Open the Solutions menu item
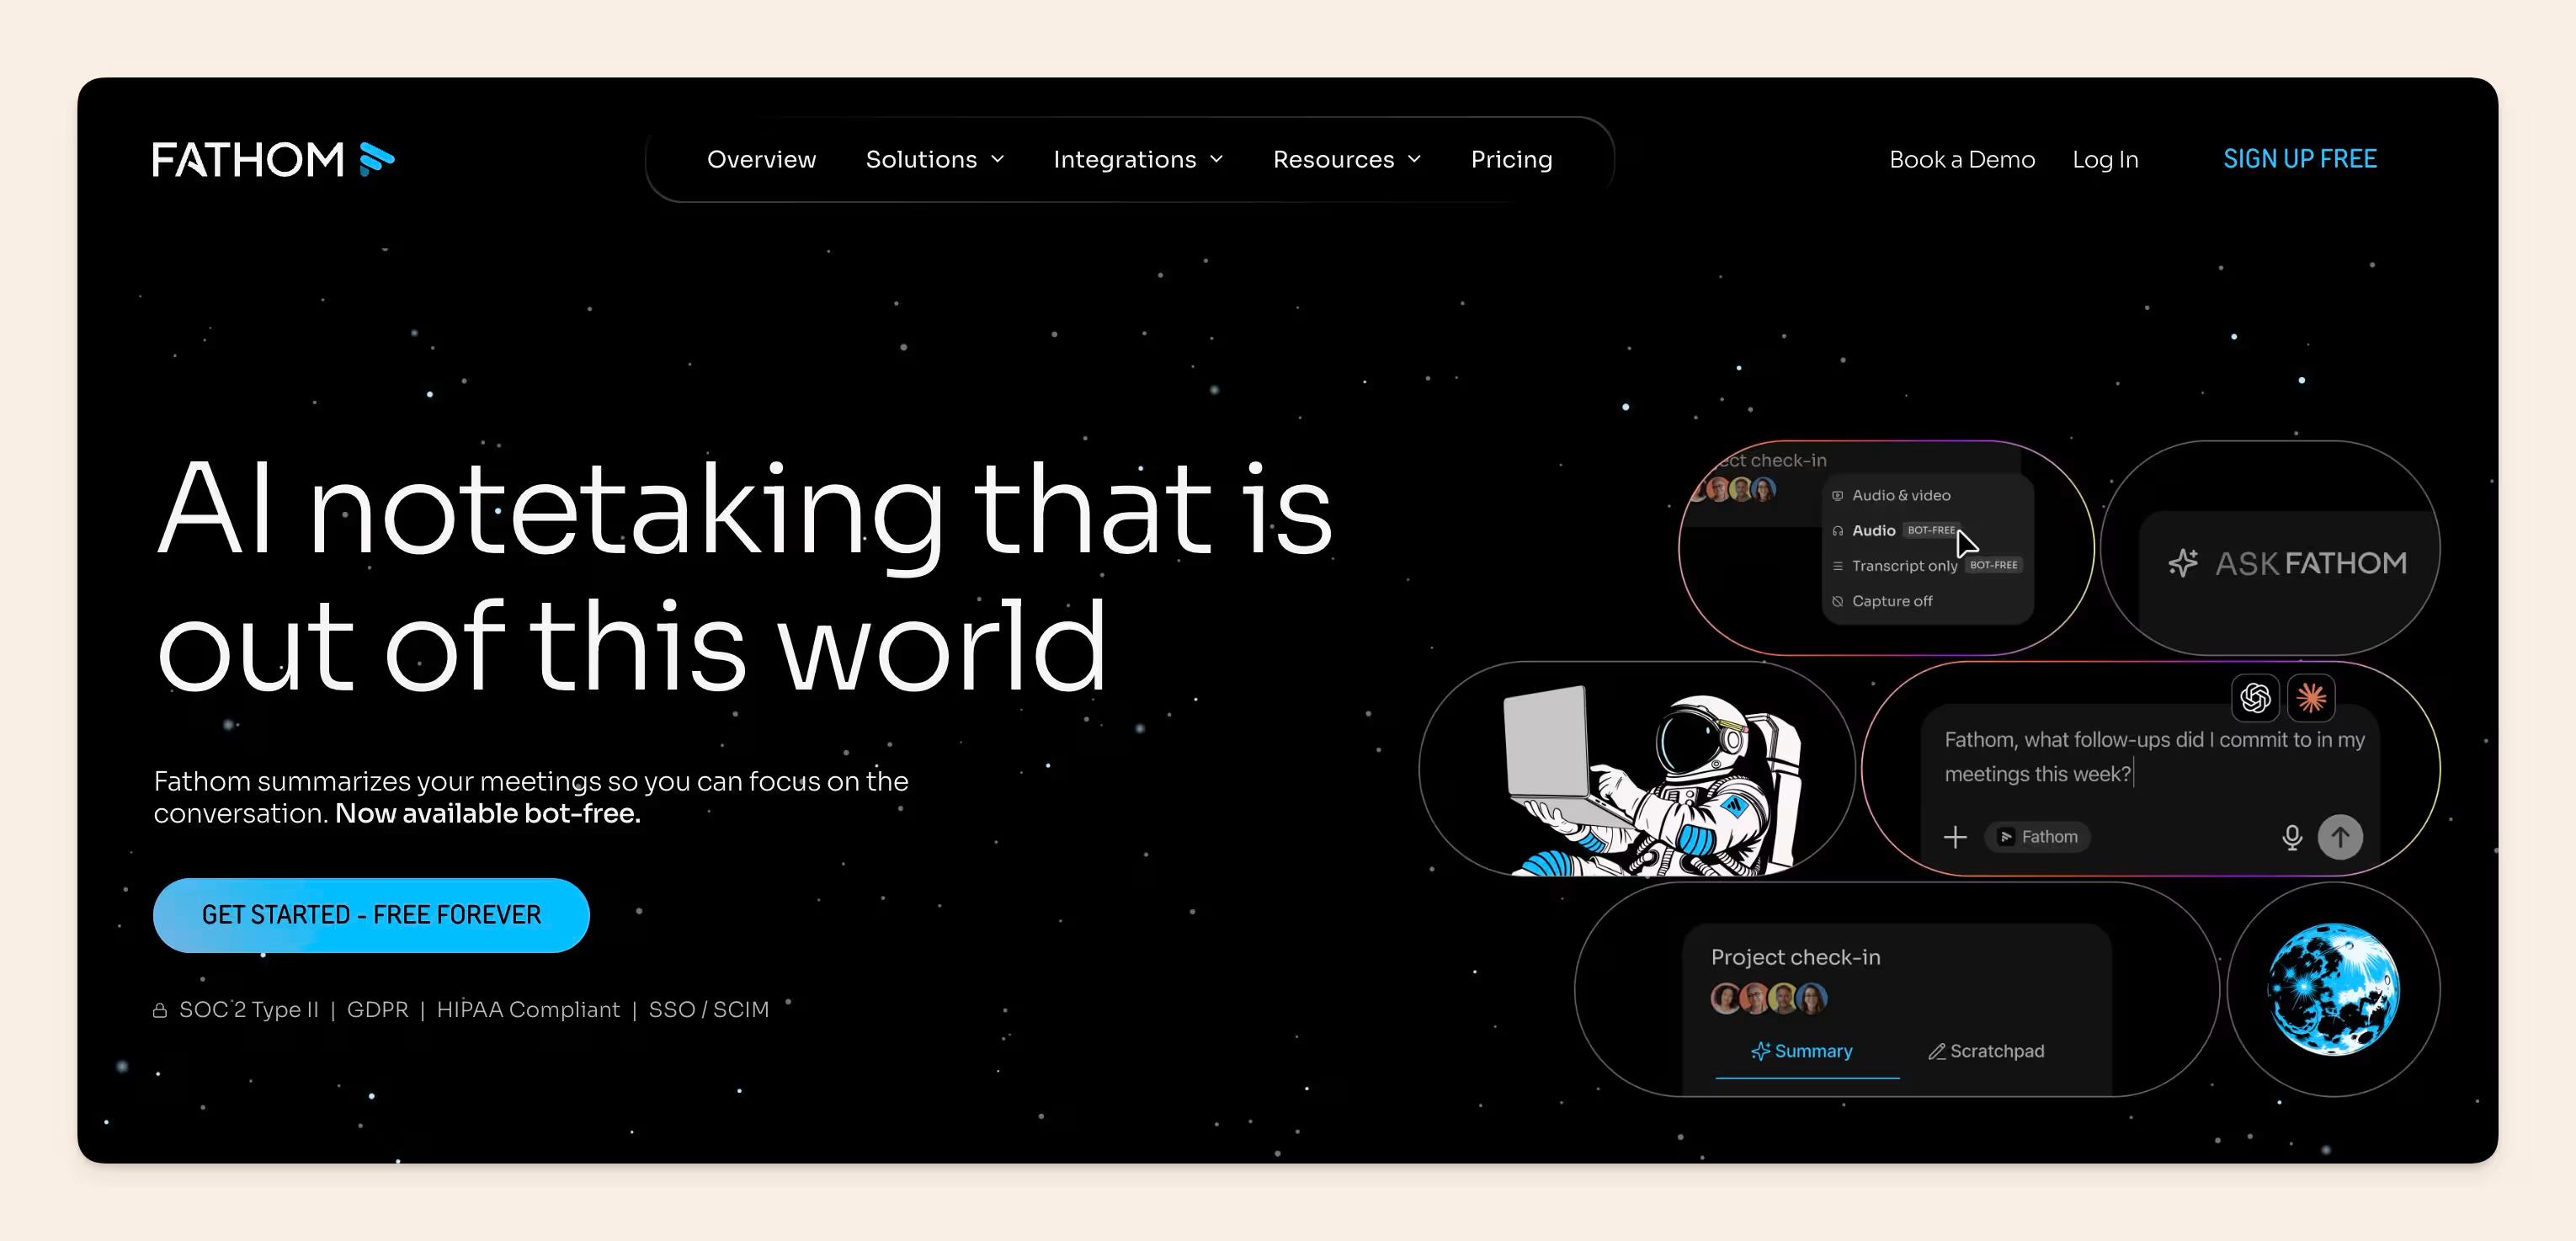 click(921, 160)
